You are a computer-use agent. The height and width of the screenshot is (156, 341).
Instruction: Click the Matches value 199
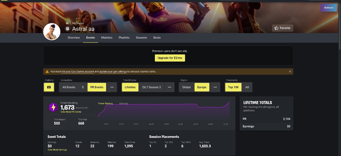point(111,146)
